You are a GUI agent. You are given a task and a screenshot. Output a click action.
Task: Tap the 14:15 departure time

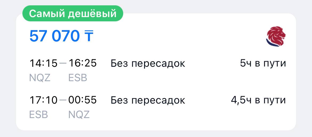coord(43,64)
